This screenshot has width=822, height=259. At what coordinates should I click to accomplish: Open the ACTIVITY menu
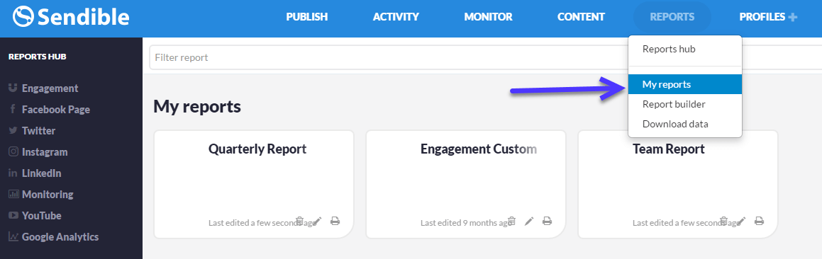point(396,17)
